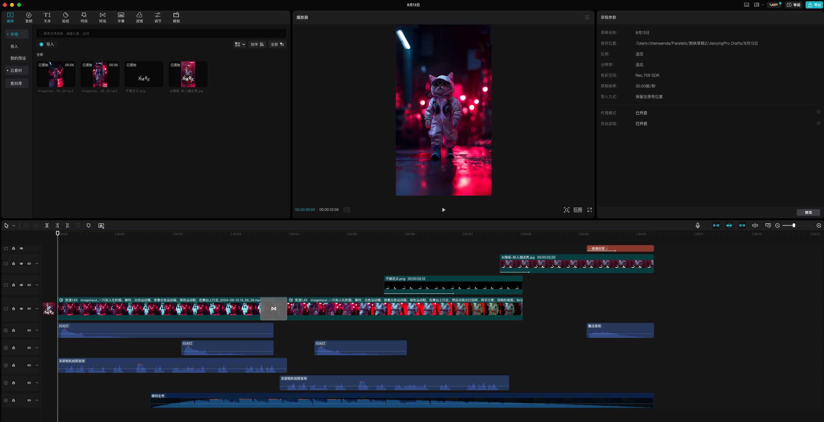Click the zoom-in timeline plus icon
The width and height of the screenshot is (824, 422).
pyautogui.click(x=819, y=225)
